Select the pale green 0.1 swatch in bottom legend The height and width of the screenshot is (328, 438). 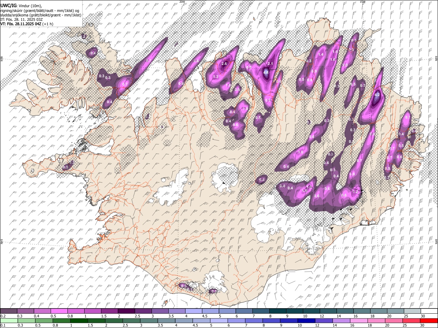point(9,321)
